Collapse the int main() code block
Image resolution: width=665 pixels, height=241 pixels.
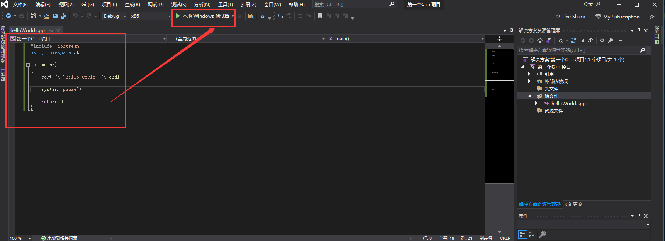click(x=28, y=65)
